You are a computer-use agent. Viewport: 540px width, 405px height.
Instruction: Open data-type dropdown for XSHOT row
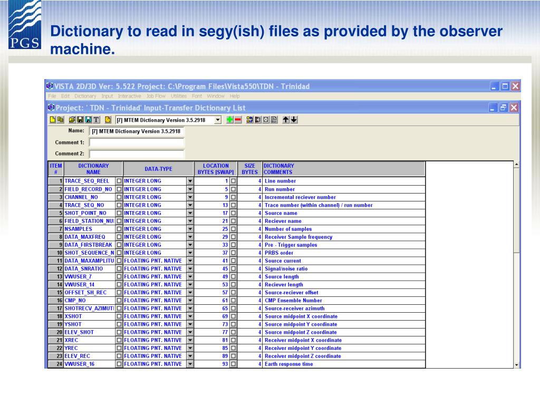click(190, 316)
